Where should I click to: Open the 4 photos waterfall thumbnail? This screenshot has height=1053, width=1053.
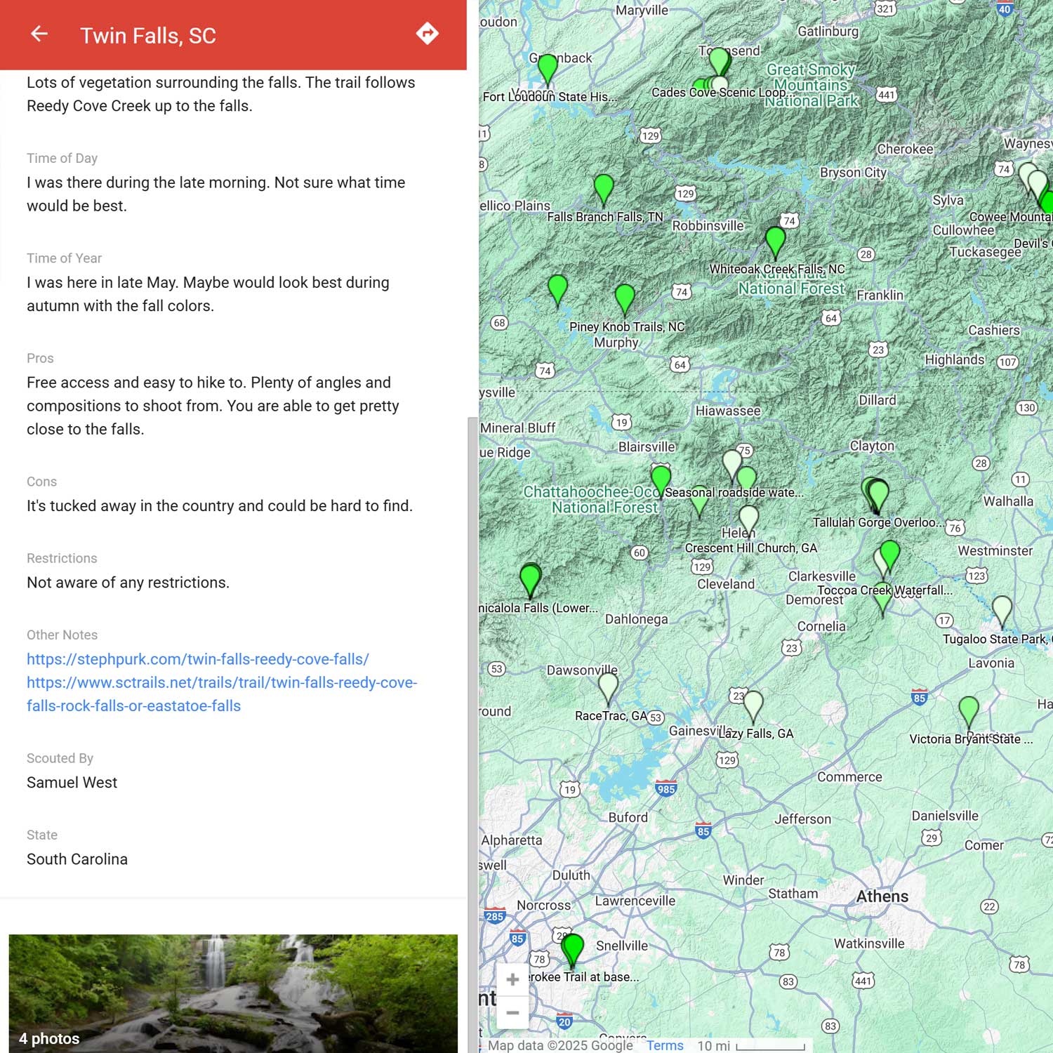[233, 993]
